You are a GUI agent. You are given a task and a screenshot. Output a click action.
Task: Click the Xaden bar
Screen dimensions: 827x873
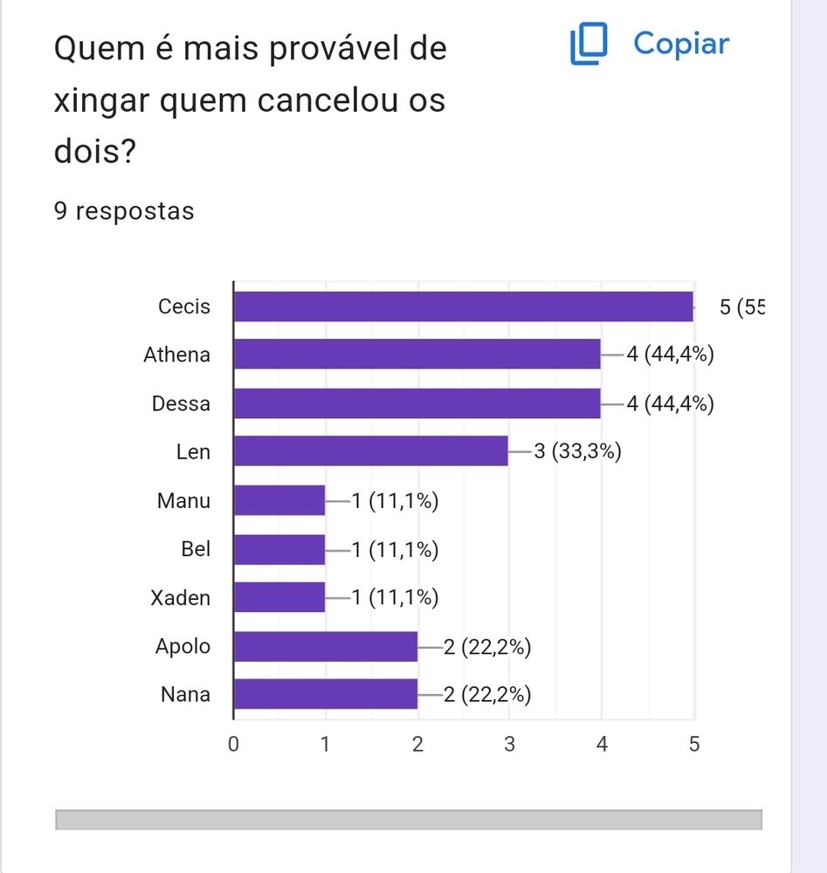(279, 598)
